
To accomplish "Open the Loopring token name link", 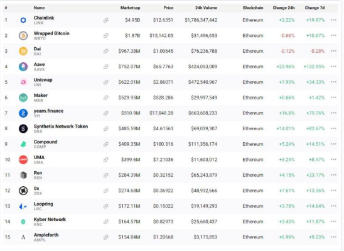I will (x=43, y=204).
